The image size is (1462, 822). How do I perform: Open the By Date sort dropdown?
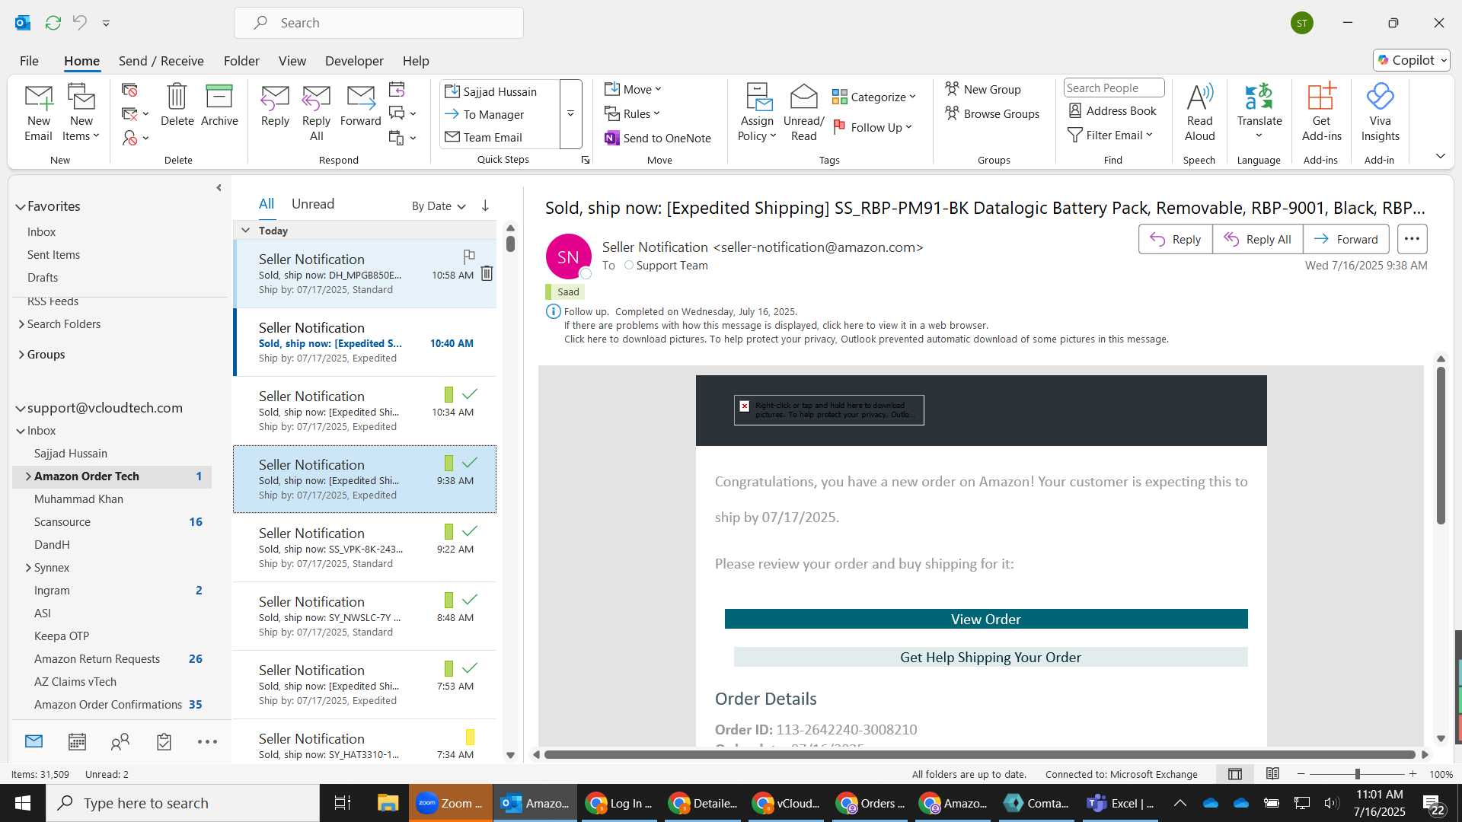(439, 206)
